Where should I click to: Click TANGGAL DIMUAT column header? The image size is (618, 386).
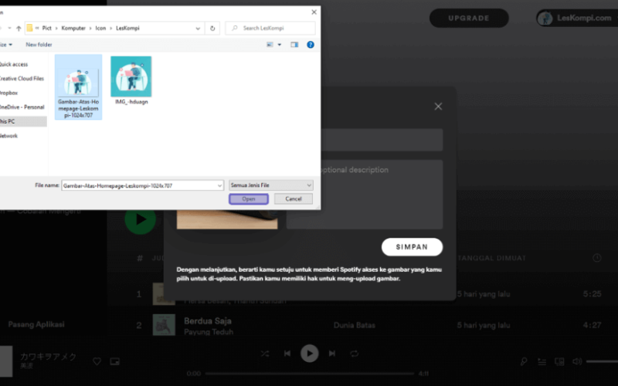[492, 259]
